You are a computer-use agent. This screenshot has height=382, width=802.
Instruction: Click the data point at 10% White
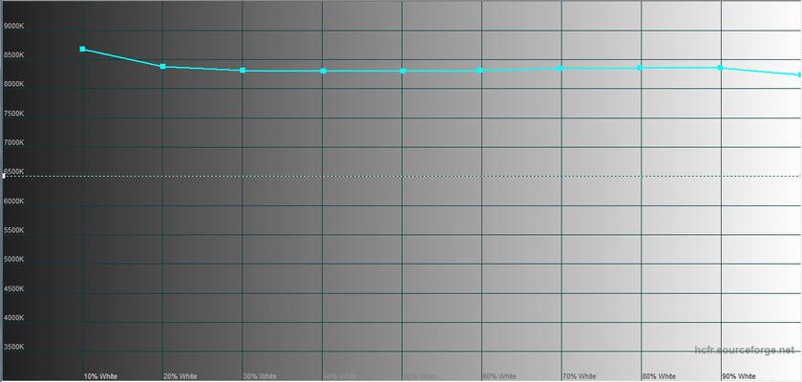pos(83,49)
